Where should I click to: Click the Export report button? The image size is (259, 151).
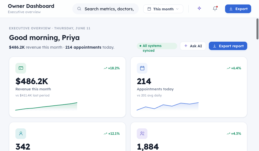coord(228,46)
